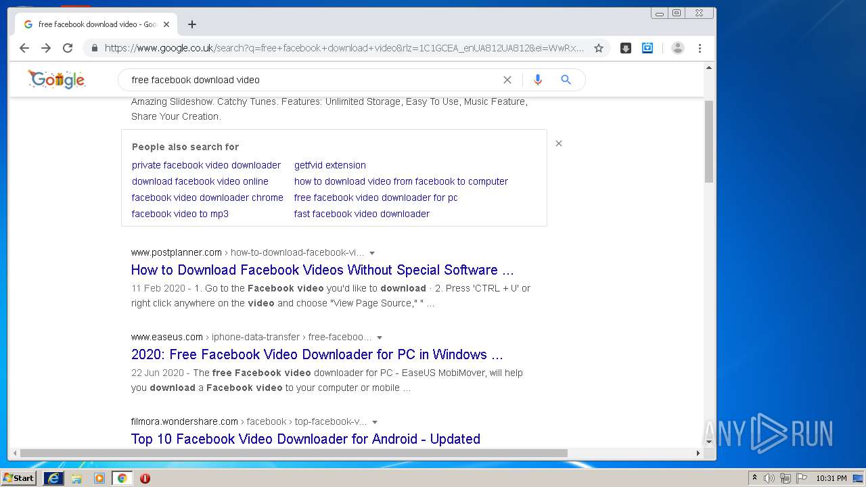Click horizontal scrollbar left arrow
Image resolution: width=866 pixels, height=487 pixels.
(x=14, y=453)
